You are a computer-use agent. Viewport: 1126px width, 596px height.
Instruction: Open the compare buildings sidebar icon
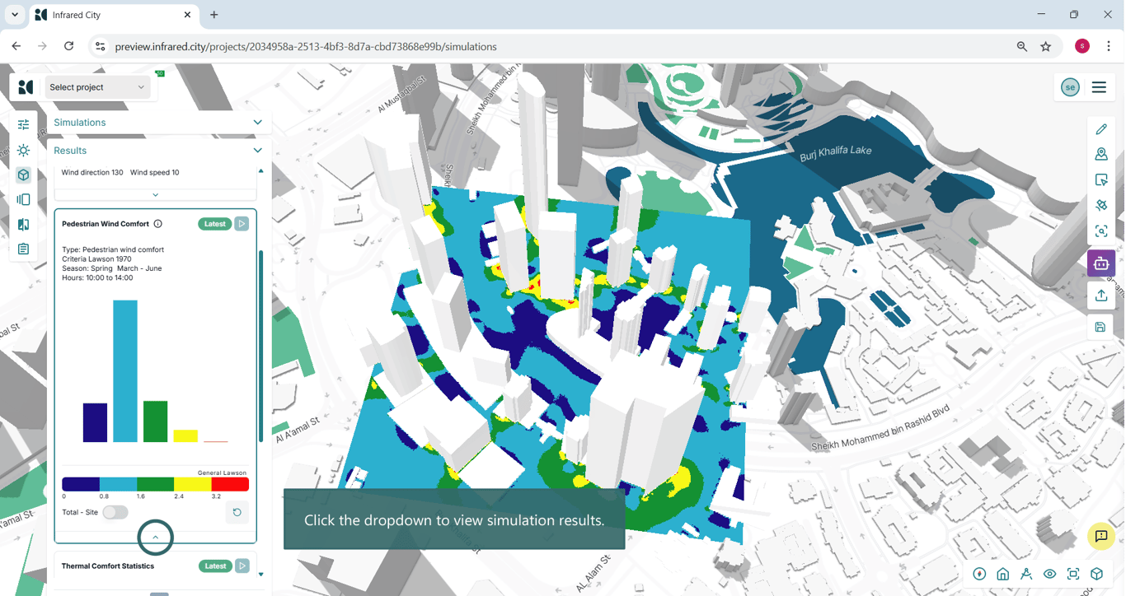click(23, 224)
